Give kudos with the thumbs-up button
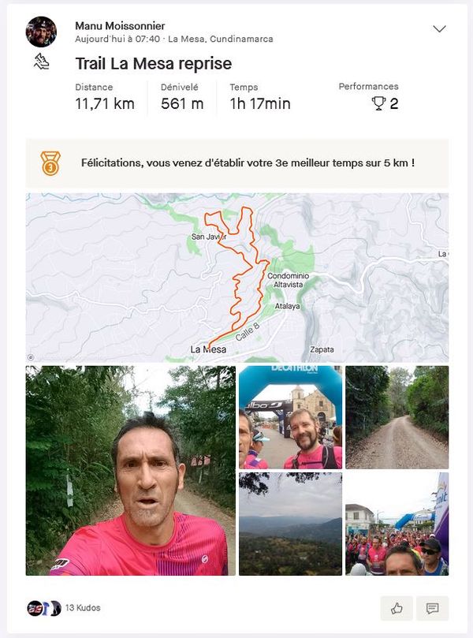 (397, 608)
